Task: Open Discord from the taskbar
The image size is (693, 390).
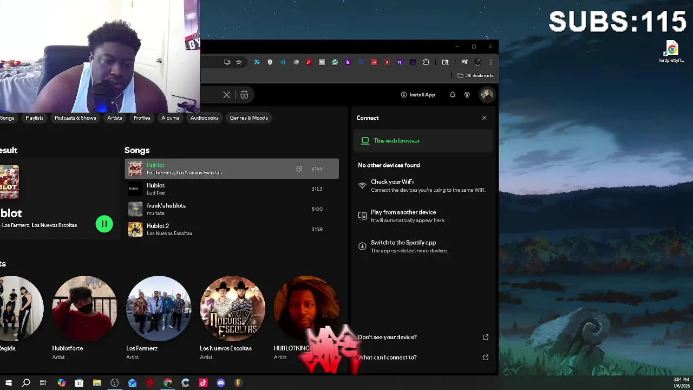Action: click(x=221, y=383)
